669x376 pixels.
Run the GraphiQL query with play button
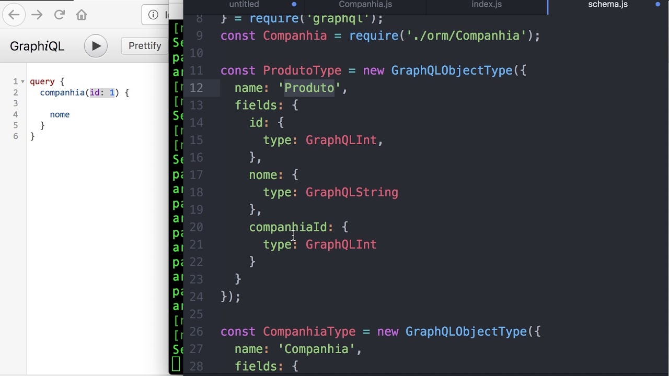click(x=96, y=46)
